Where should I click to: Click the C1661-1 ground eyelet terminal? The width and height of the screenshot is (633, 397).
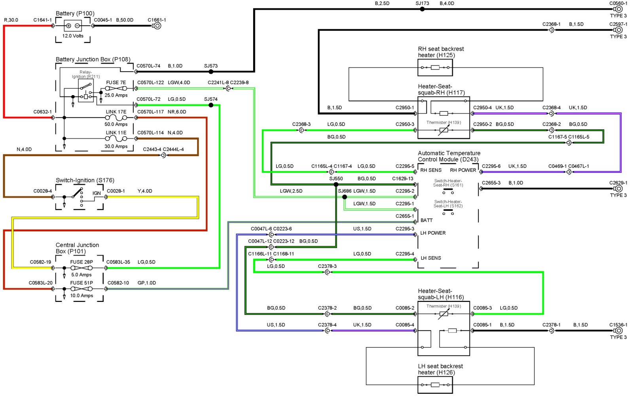(157, 26)
